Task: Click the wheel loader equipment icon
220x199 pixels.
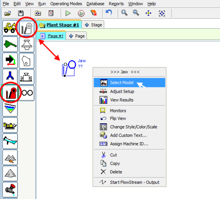Action: pos(10,28)
